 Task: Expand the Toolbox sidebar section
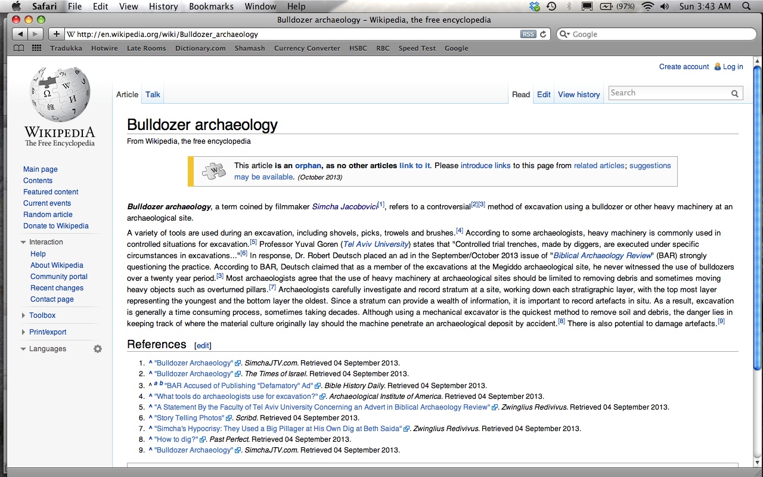pyautogui.click(x=23, y=315)
